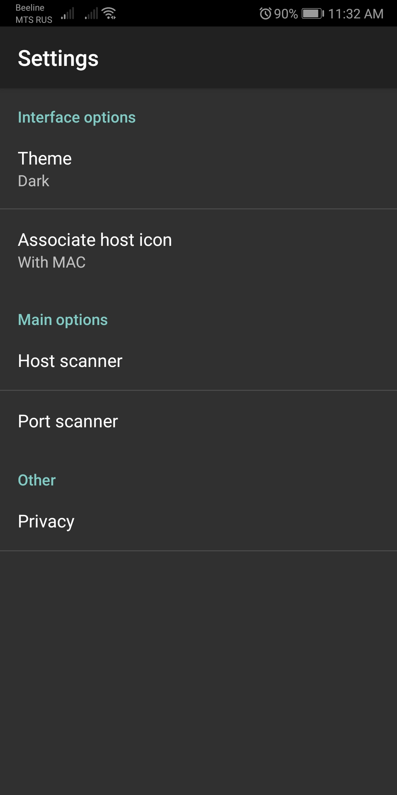
Task: Open the Theme setting
Action: click(x=198, y=169)
